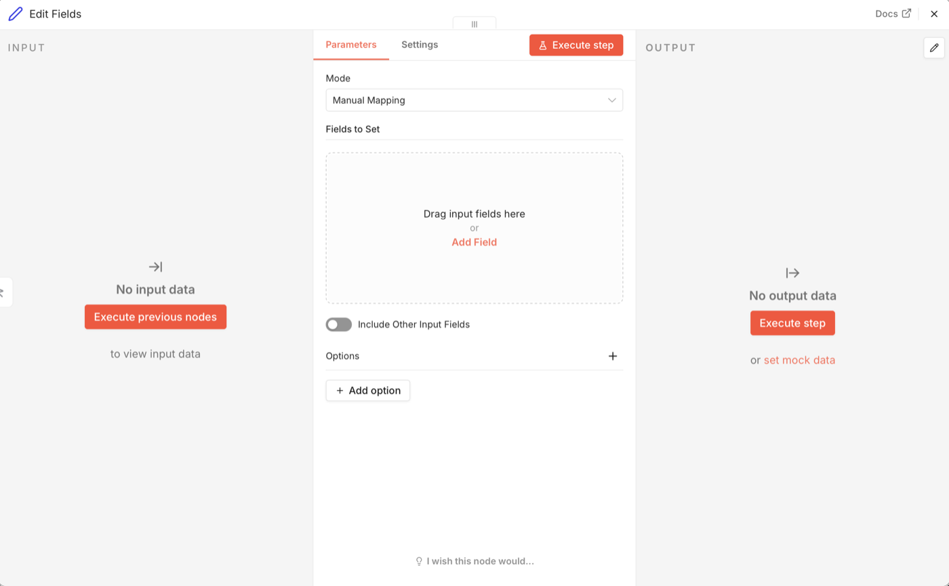Close the Edit Fields panel
This screenshot has height=586, width=949.
pos(934,14)
